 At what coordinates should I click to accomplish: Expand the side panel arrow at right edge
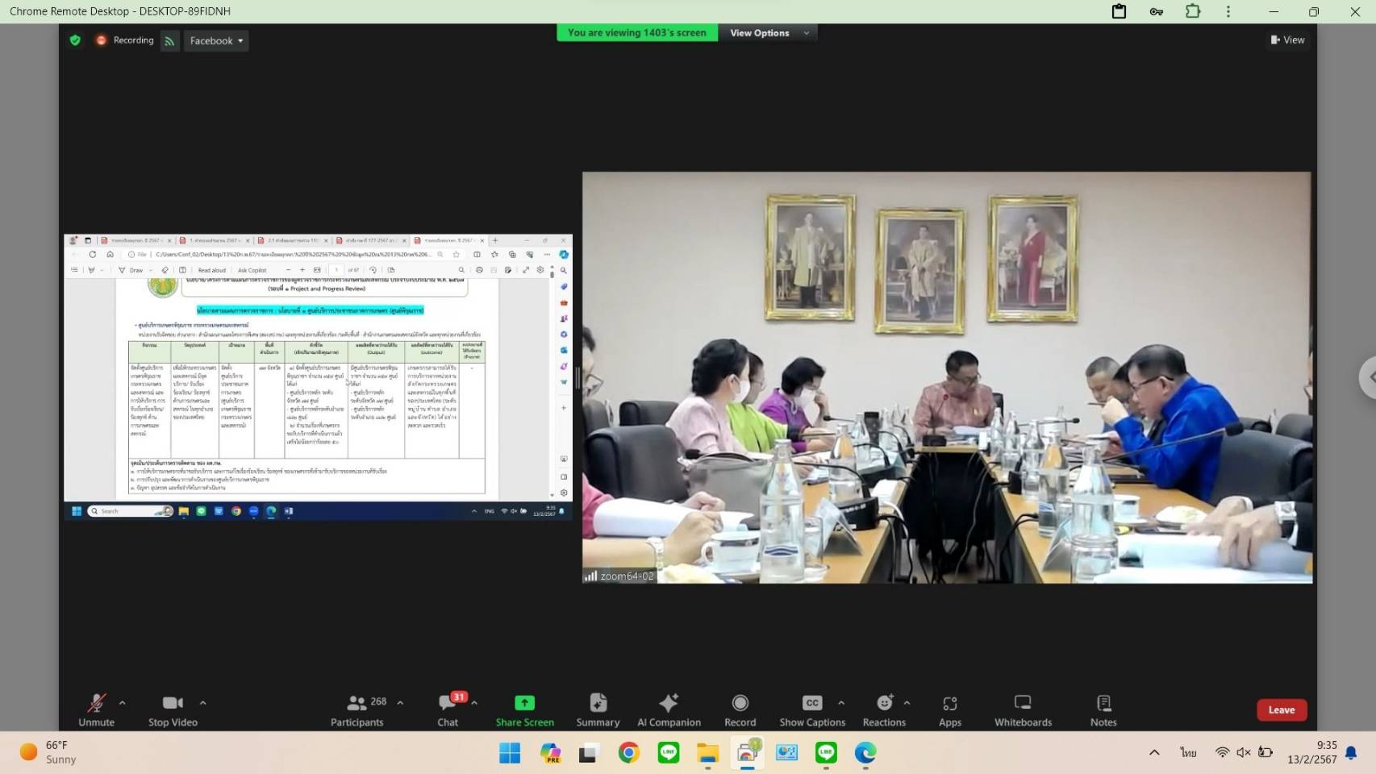(x=1369, y=377)
